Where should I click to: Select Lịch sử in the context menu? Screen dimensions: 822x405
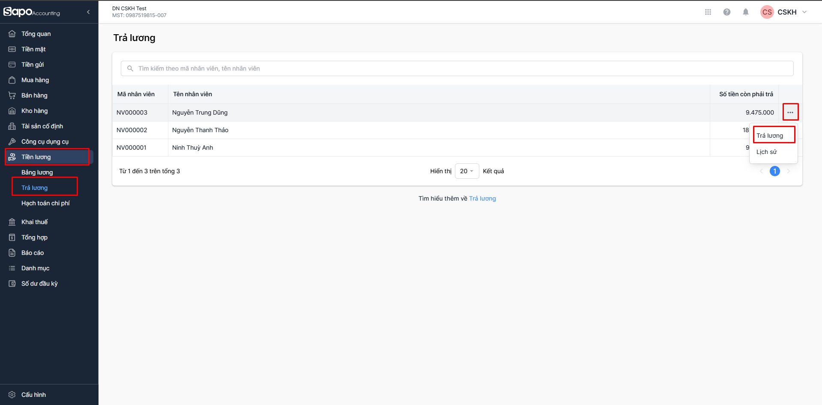(766, 152)
